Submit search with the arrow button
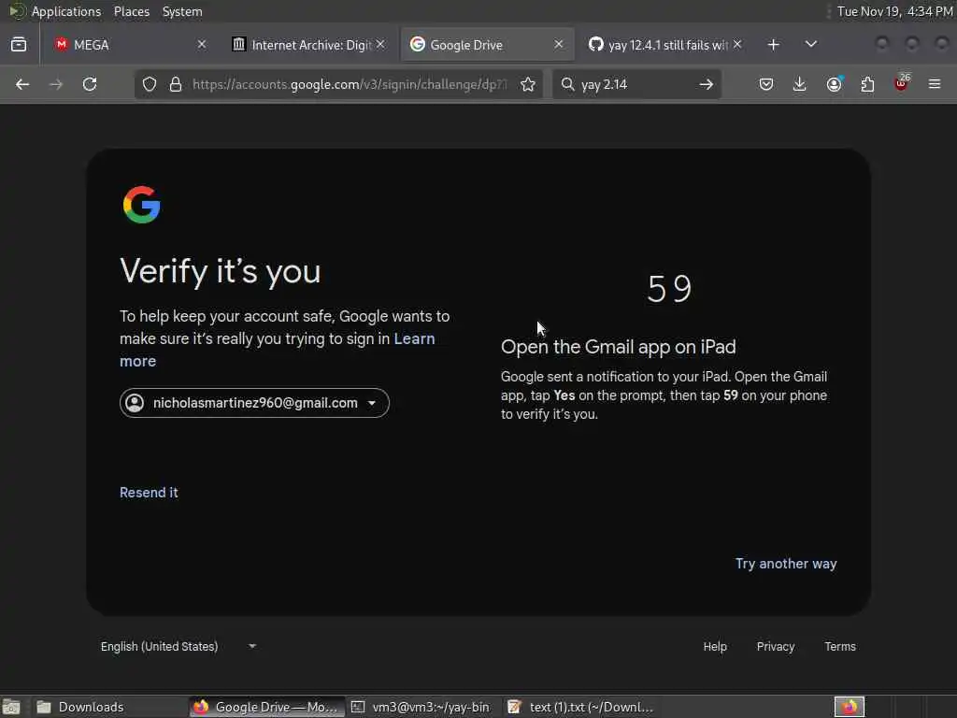The width and height of the screenshot is (957, 718). point(707,84)
